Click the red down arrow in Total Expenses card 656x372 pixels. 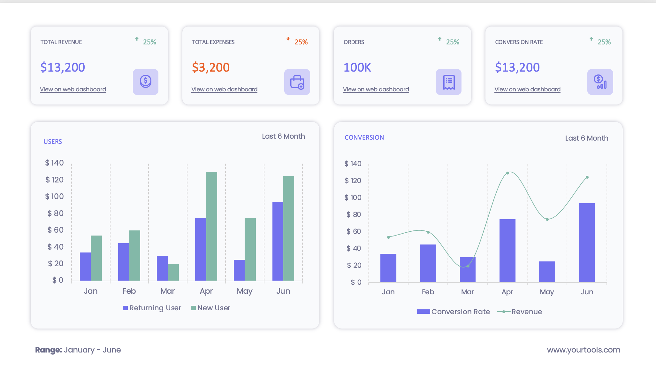(x=288, y=39)
